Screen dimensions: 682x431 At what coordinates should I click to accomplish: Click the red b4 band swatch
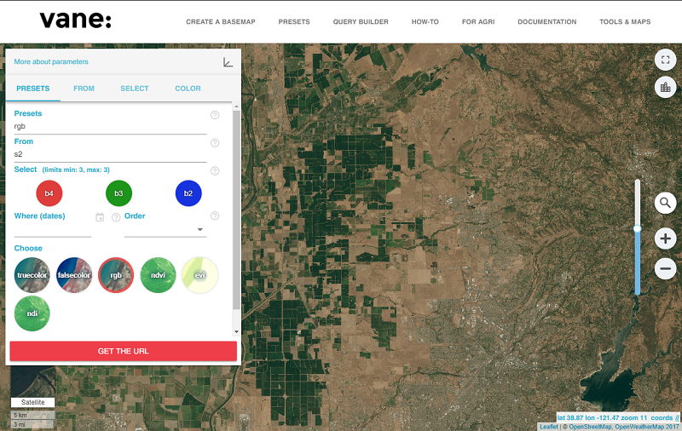click(x=49, y=193)
